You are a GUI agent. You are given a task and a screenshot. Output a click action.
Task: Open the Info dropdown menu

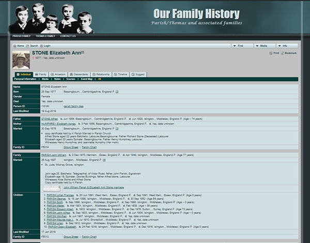(x=287, y=46)
